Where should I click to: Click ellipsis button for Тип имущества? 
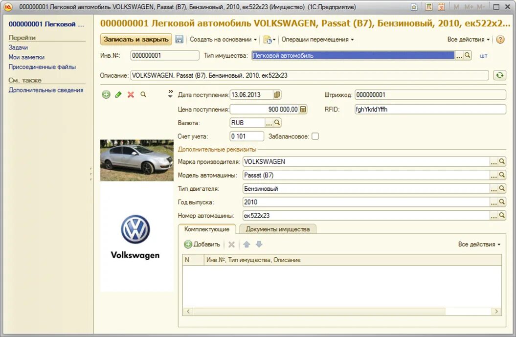(x=459, y=56)
